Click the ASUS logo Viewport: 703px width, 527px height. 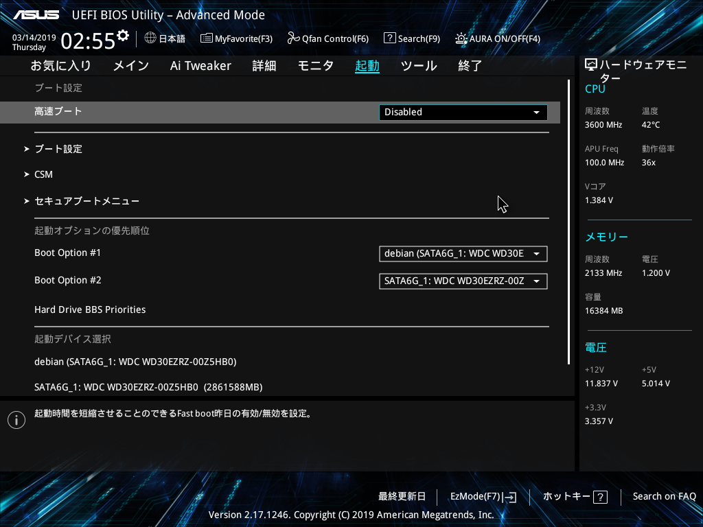(x=36, y=15)
